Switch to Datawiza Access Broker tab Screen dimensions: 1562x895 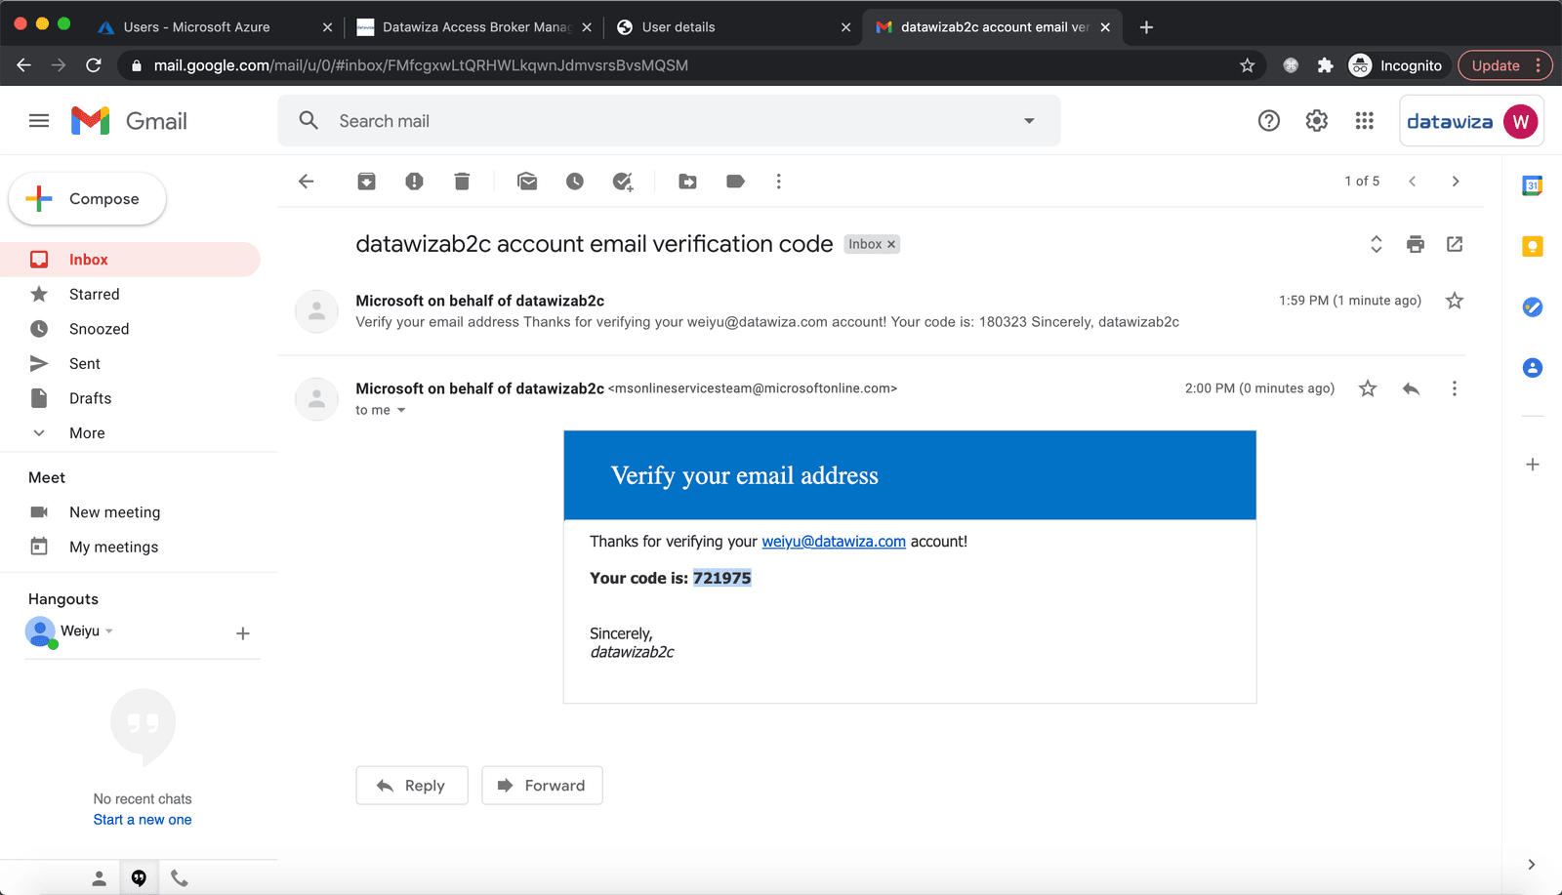473,27
